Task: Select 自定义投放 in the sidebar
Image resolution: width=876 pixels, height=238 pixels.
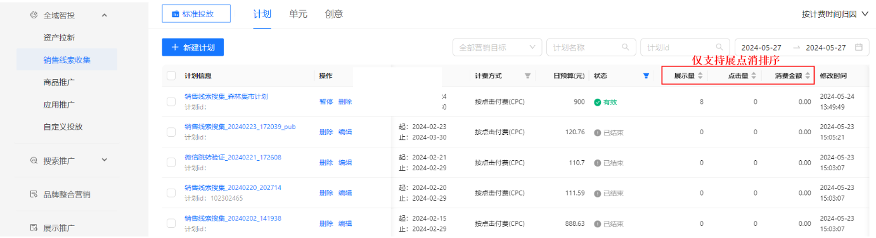Action: [63, 127]
